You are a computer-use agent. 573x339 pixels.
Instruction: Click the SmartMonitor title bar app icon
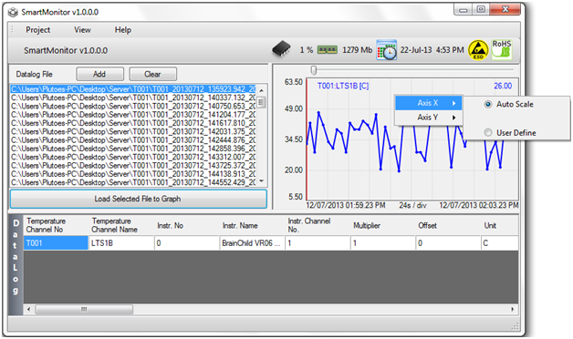click(x=13, y=13)
